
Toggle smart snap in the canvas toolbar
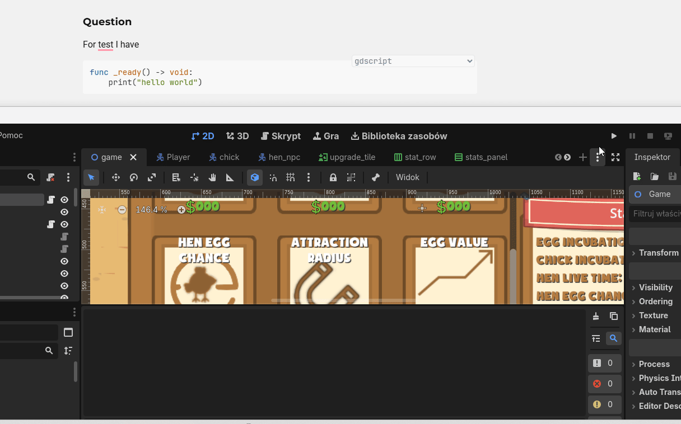pos(273,177)
